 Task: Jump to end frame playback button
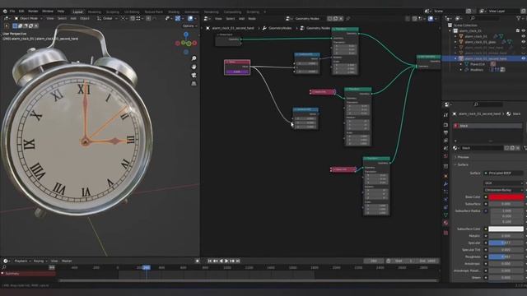[x=238, y=261]
